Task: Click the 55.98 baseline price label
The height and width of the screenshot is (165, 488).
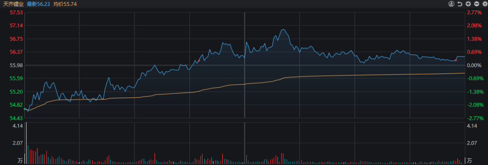Action: point(16,65)
